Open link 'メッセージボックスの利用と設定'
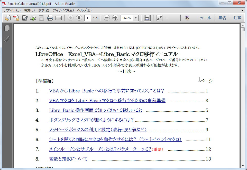 point(98,130)
